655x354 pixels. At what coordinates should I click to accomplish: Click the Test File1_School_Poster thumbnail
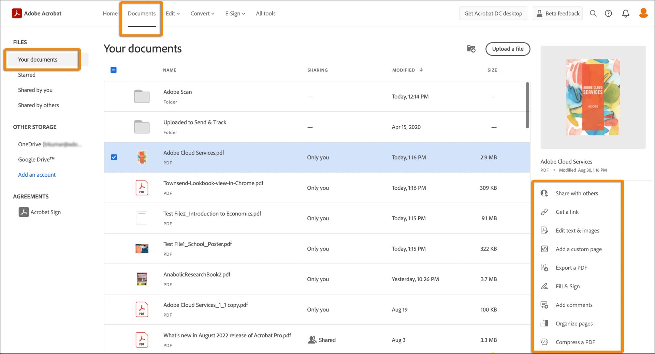pyautogui.click(x=142, y=248)
